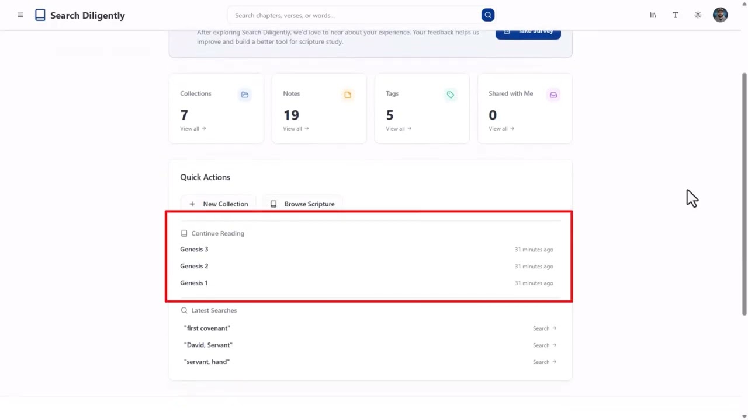Create a New Collection
This screenshot has width=748, height=420.
[x=218, y=204]
